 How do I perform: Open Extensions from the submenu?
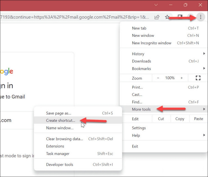click(78, 146)
